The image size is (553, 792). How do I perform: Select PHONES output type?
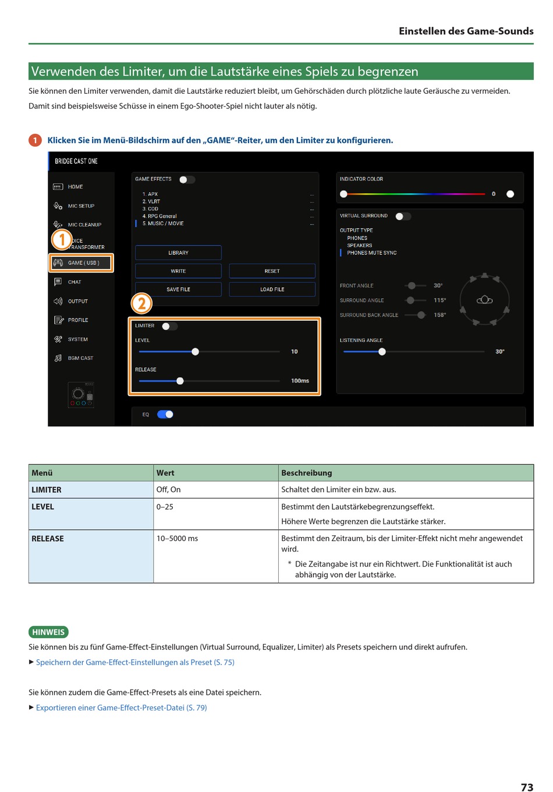[357, 238]
